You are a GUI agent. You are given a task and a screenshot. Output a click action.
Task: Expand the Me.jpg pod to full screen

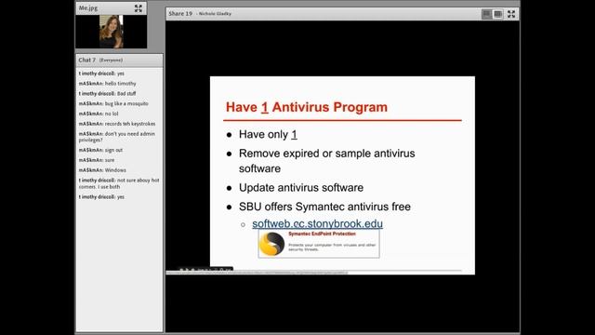[139, 8]
